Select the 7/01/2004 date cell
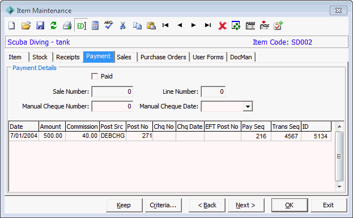Screen dimensions: 353x218 click(x=24, y=136)
